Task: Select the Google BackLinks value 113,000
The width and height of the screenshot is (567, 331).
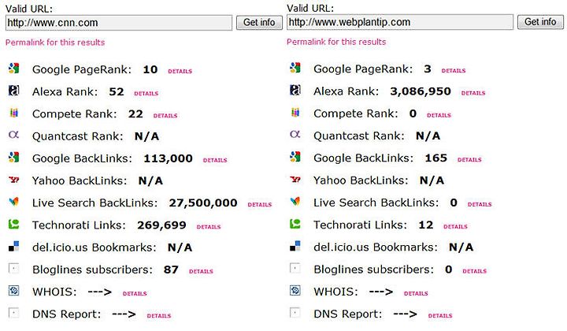Action: click(x=168, y=158)
